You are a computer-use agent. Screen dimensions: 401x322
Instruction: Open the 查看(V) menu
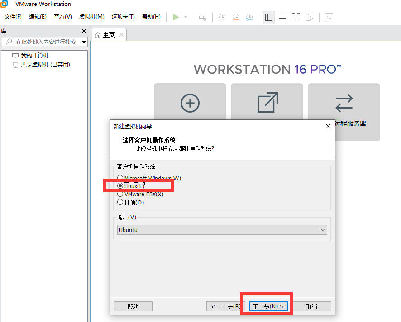[x=62, y=17]
